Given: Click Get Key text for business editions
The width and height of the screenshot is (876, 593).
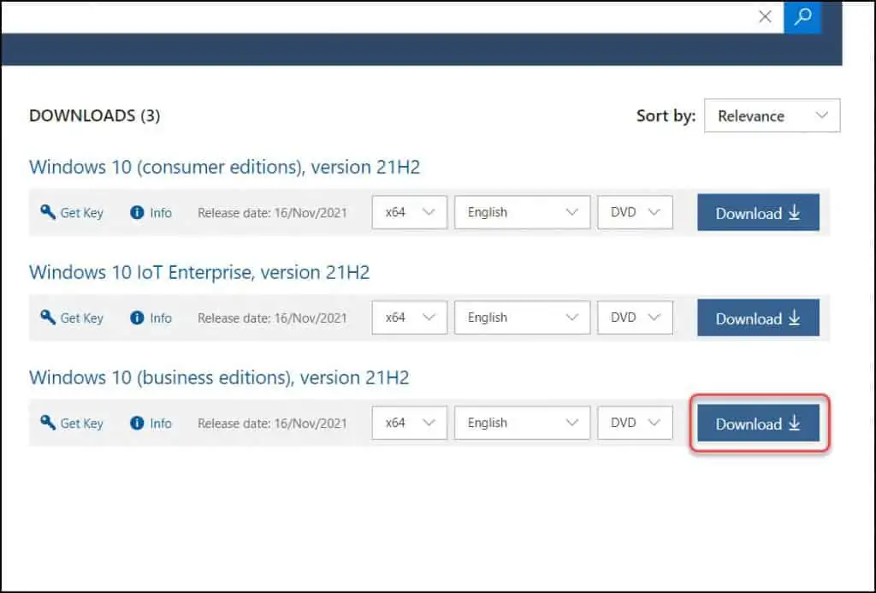Looking at the screenshot, I should (81, 423).
